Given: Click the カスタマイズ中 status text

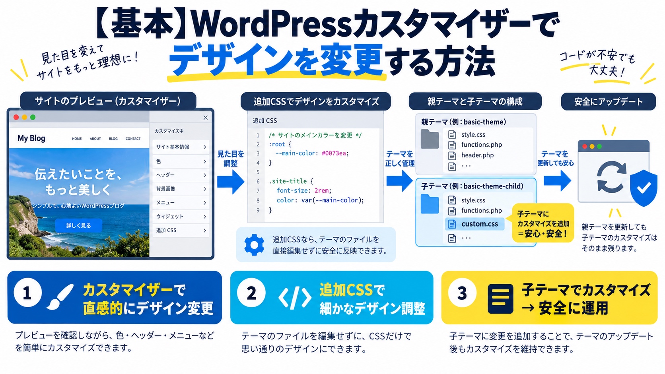Looking at the screenshot, I should [169, 131].
